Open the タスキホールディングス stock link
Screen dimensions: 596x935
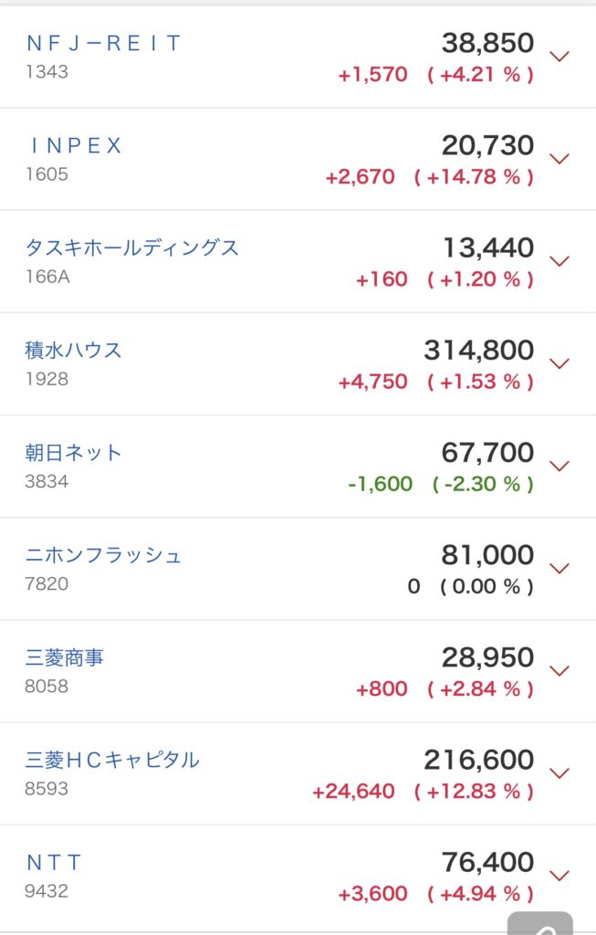pos(131,247)
